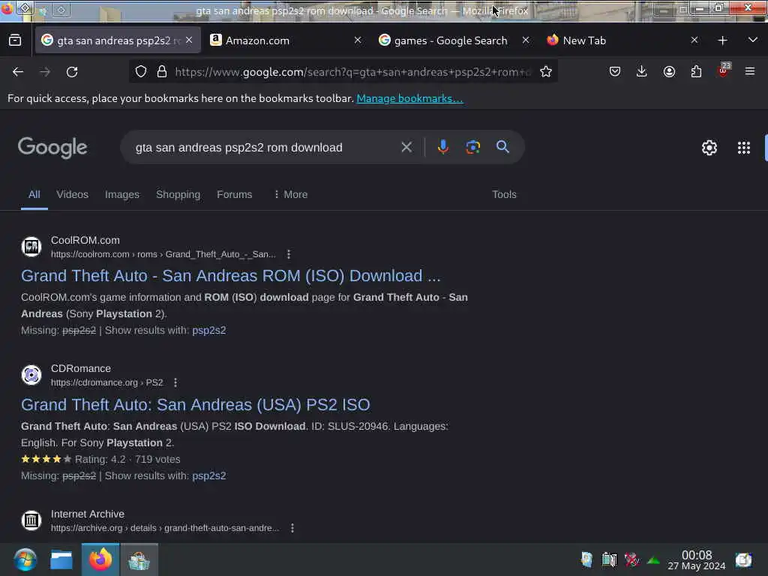The height and width of the screenshot is (576, 768).
Task: Open the CoolROM favicon
Action: pos(31,247)
